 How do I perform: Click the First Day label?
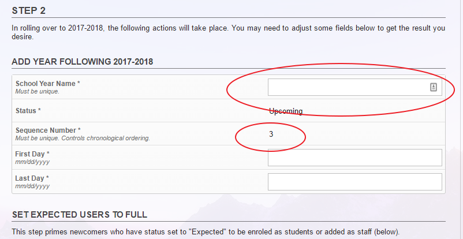32,154
